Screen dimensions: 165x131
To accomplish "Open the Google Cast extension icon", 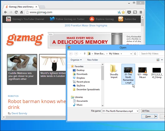I will (x=135, y=12).
